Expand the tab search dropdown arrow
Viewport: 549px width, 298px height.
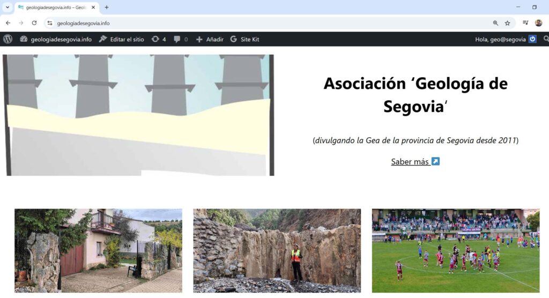[x=8, y=8]
